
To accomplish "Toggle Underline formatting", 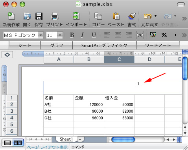I will coord(94,35).
